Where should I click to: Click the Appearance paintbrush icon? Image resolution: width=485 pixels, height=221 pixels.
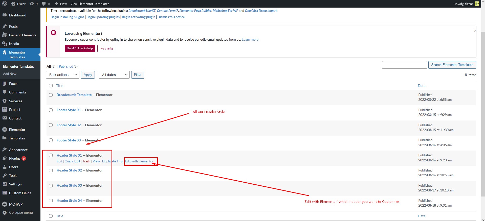[x=5, y=150]
